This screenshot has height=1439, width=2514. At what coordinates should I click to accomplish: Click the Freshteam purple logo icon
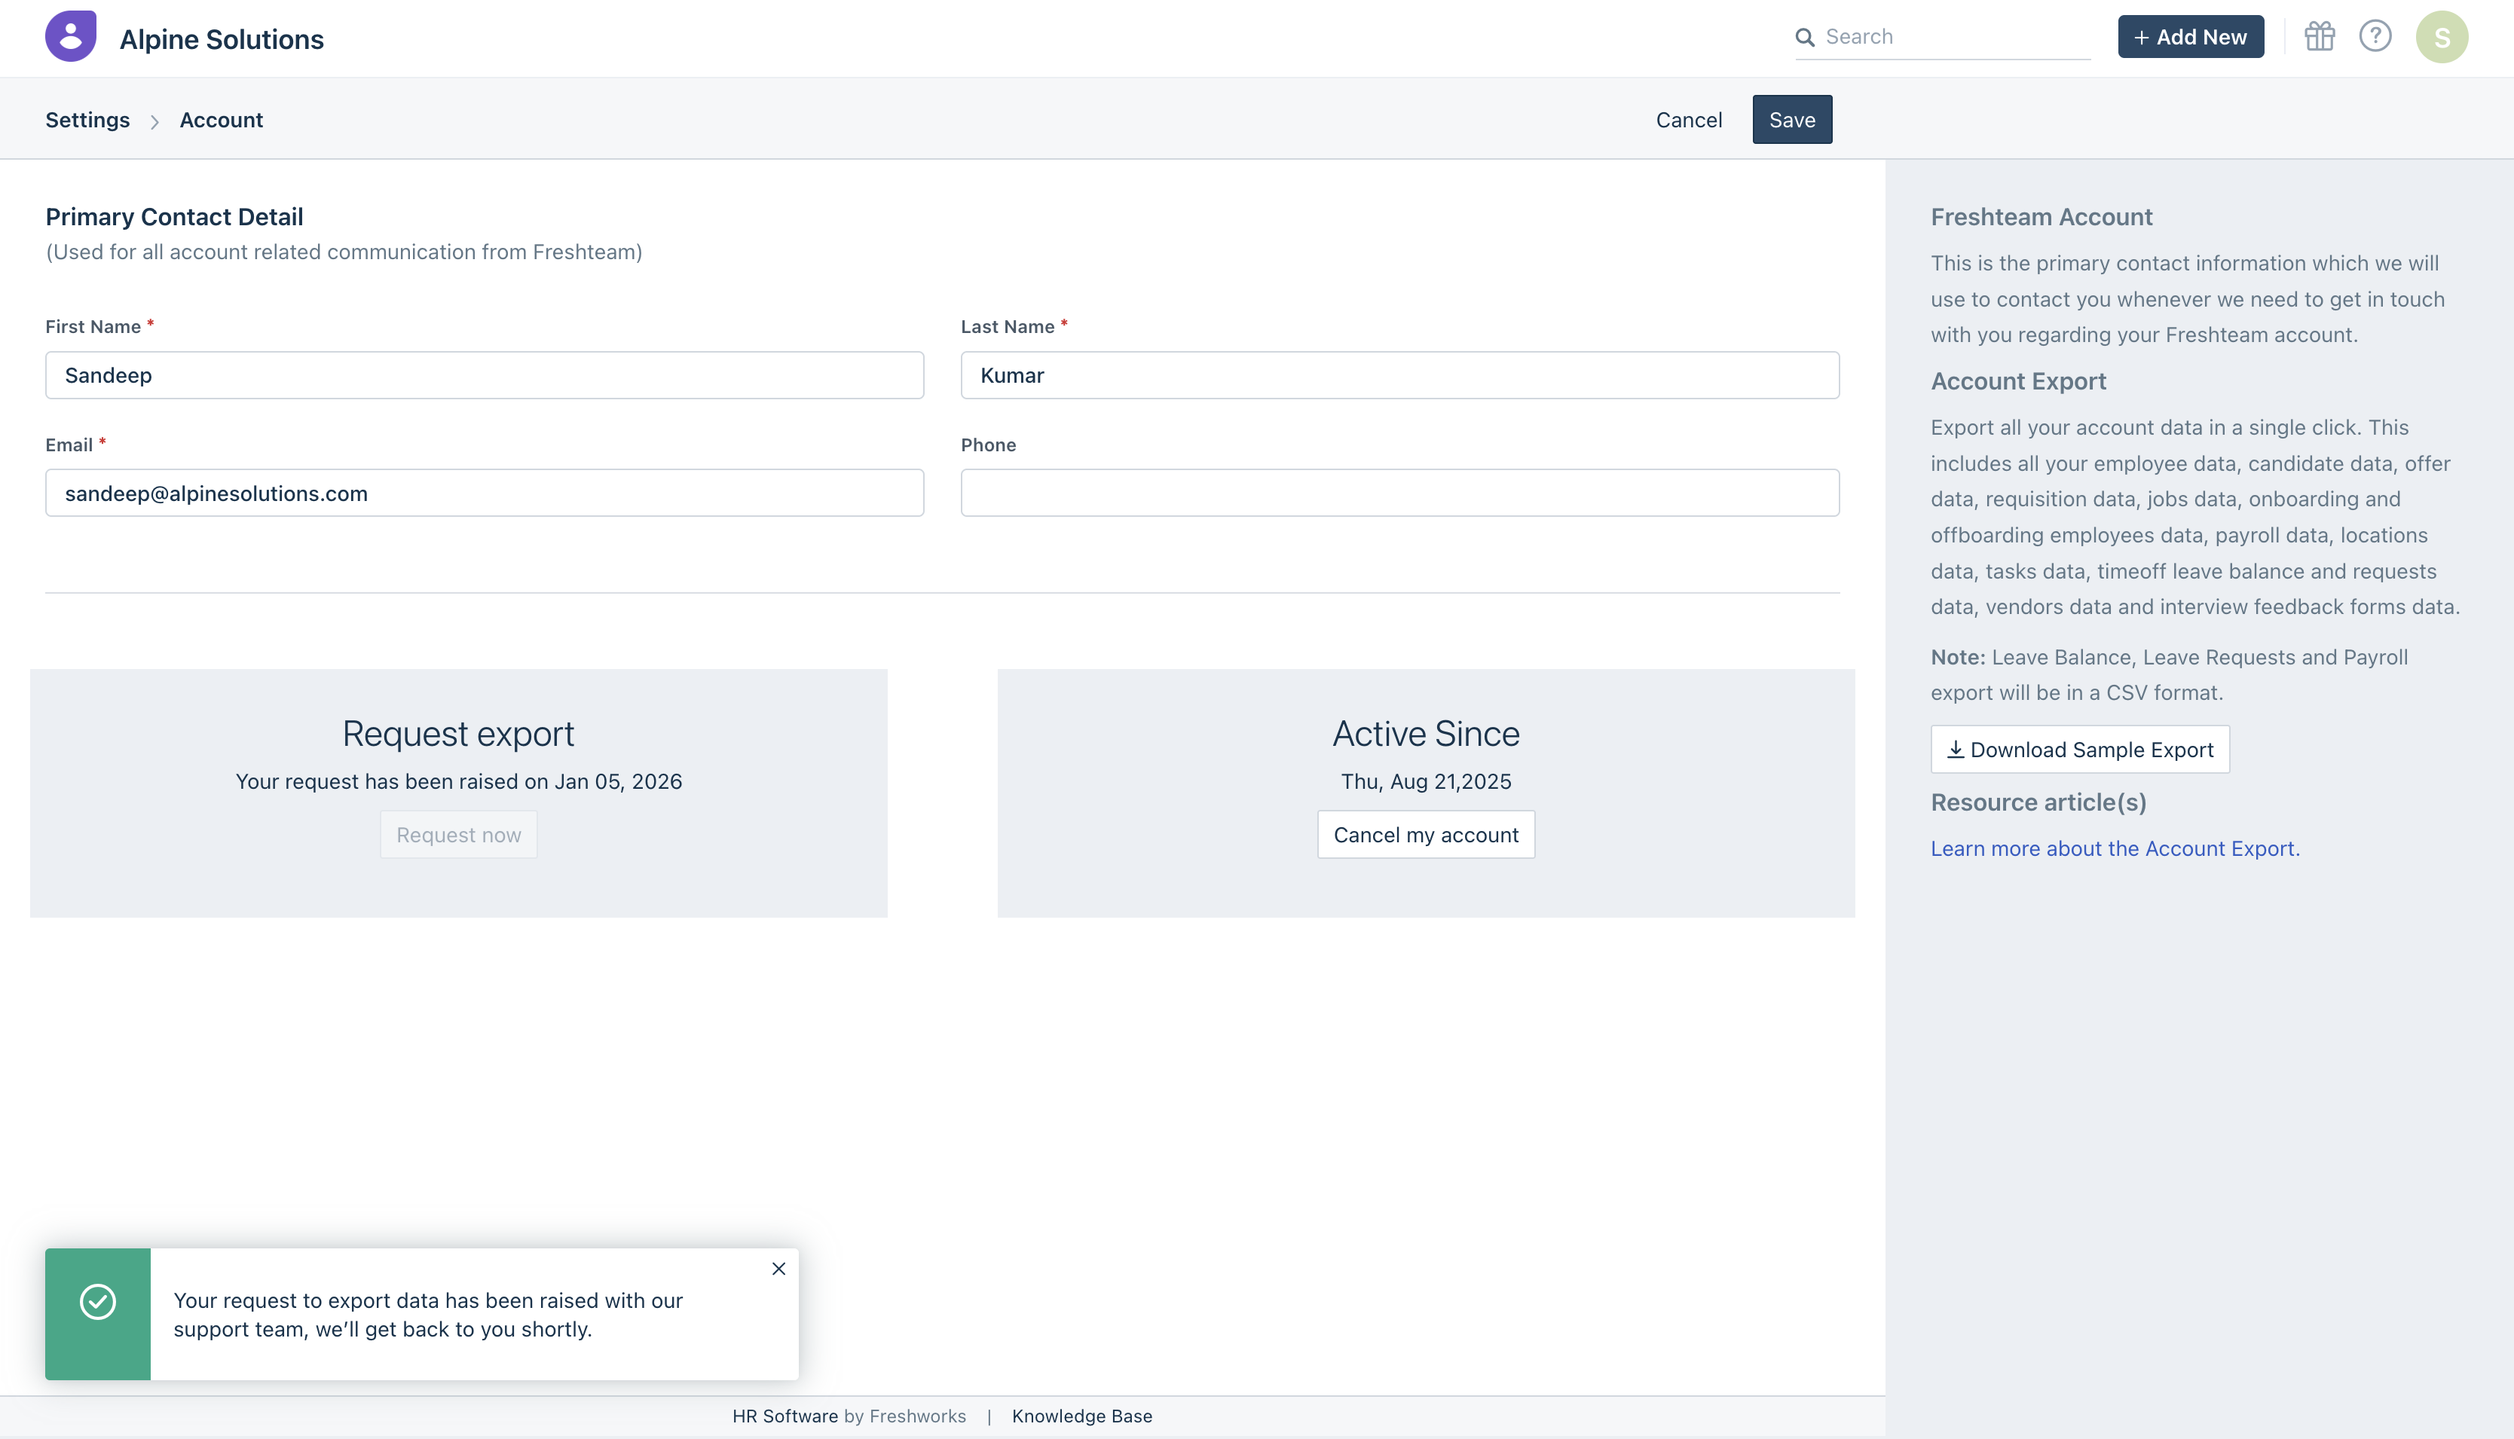[x=70, y=37]
